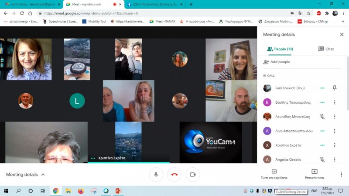Select the People (13) tab
This screenshot has width=349, height=196.
pyautogui.click(x=280, y=49)
